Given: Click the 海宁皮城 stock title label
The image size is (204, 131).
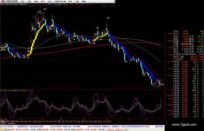Looking at the screenshot, I should (4, 4).
